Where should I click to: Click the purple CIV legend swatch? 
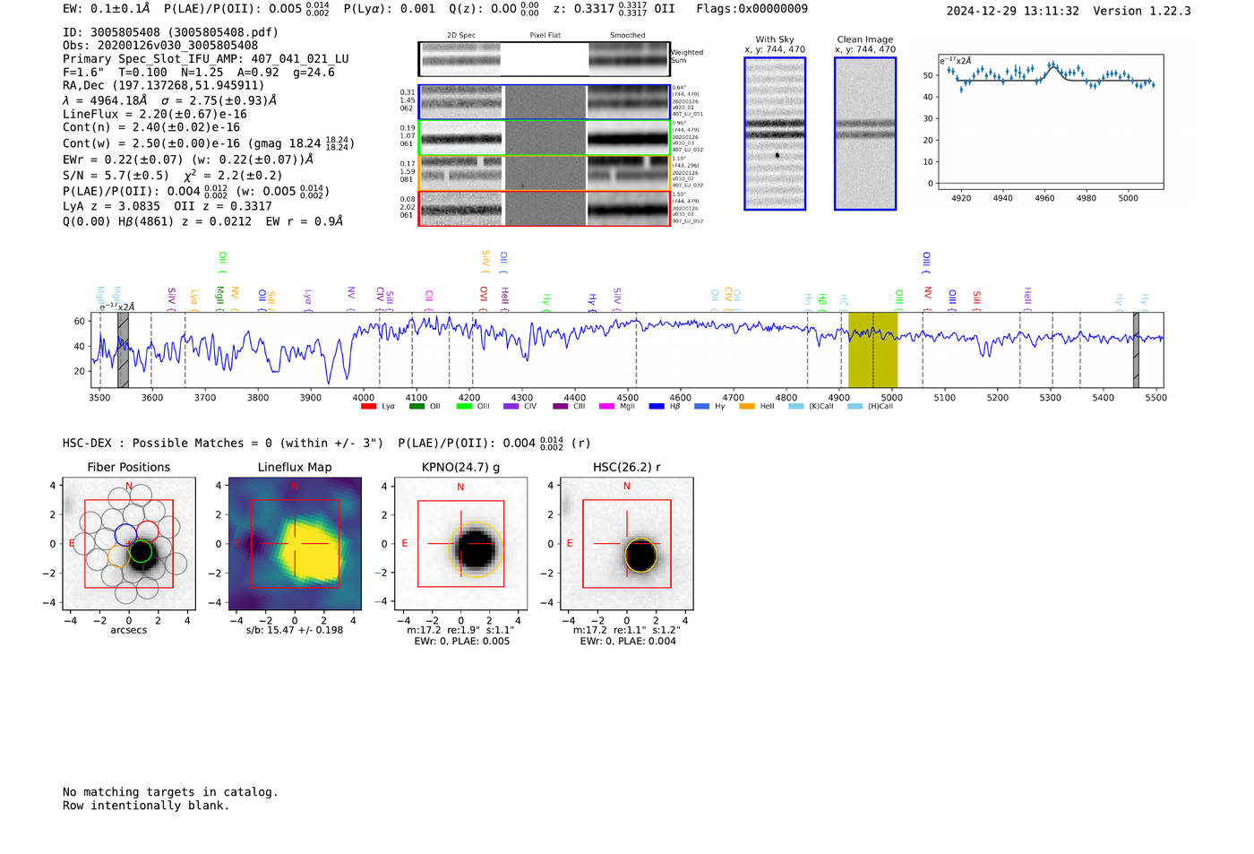coord(511,407)
